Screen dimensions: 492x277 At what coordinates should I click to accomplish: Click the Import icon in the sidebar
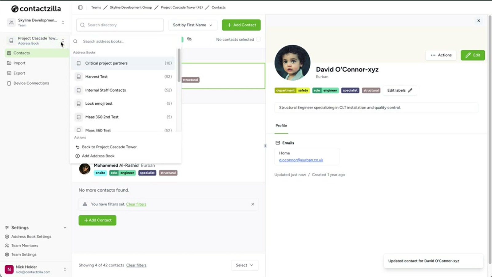(9, 63)
